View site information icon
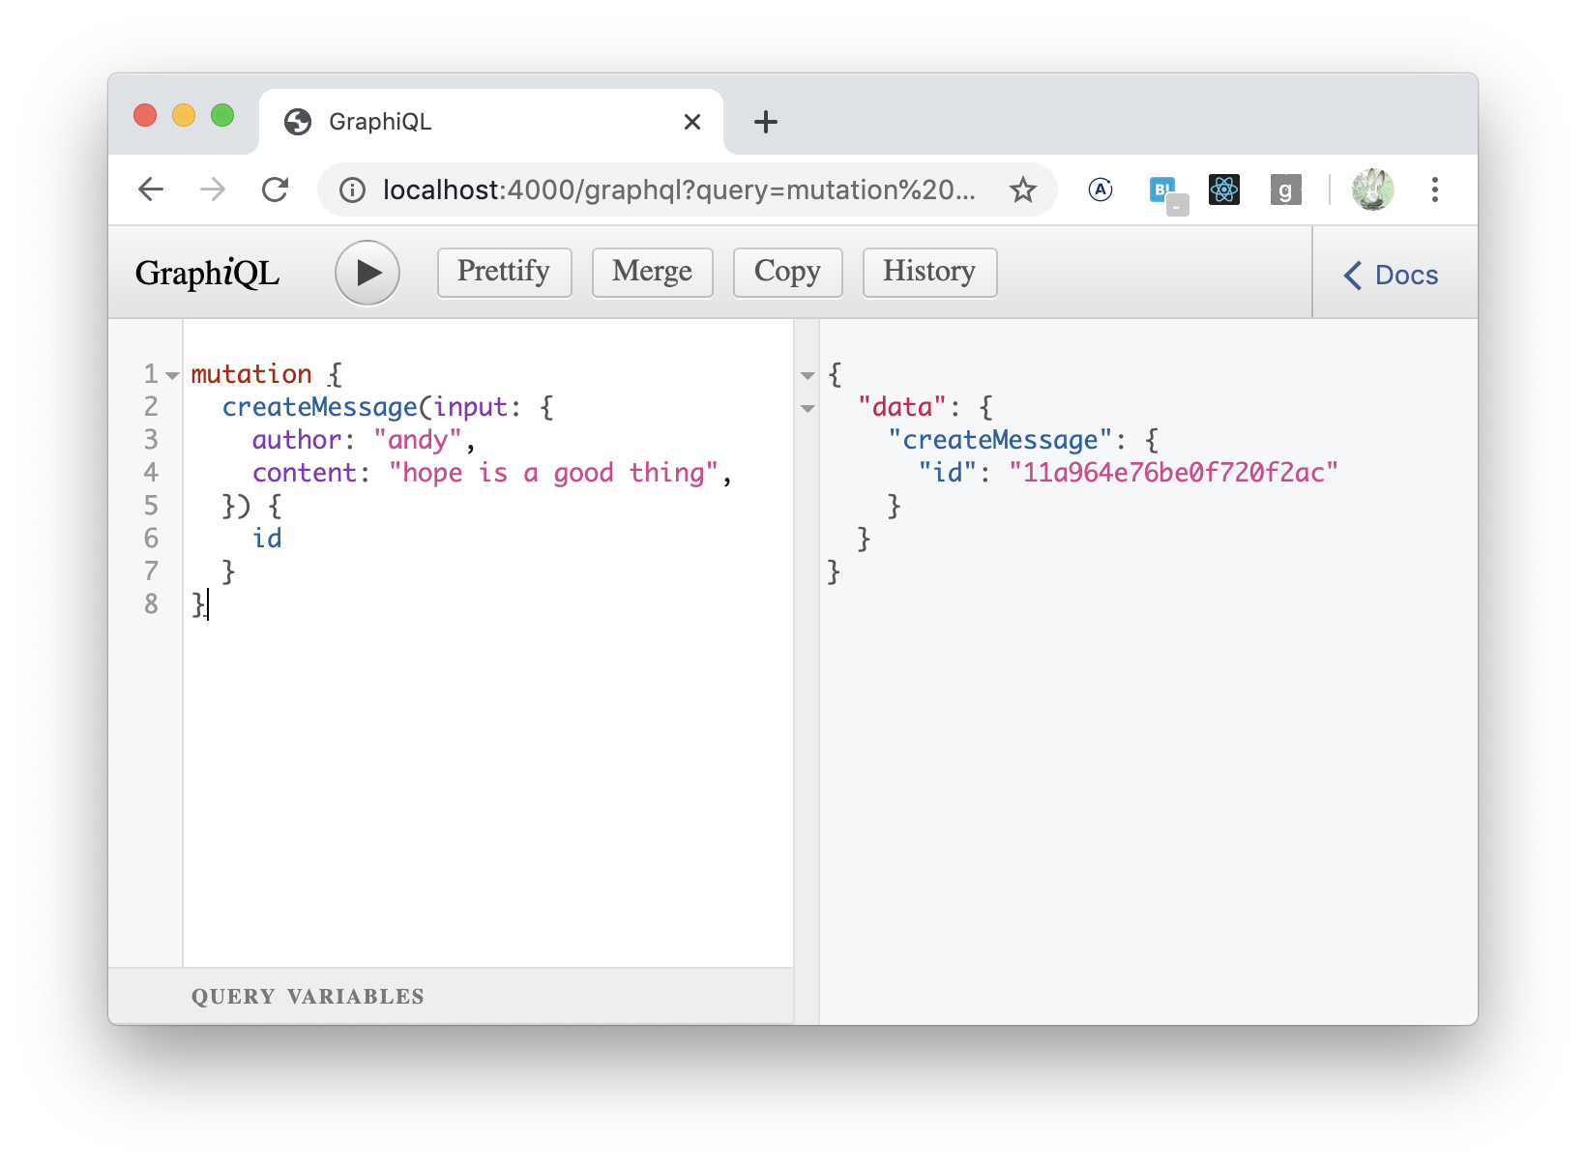Screen dimensions: 1586x1168 tap(353, 190)
